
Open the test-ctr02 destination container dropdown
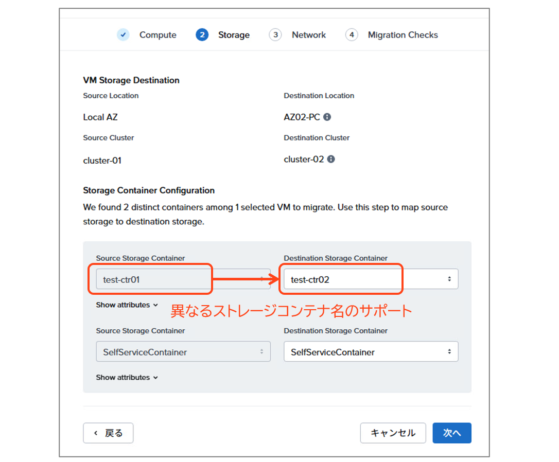(371, 279)
